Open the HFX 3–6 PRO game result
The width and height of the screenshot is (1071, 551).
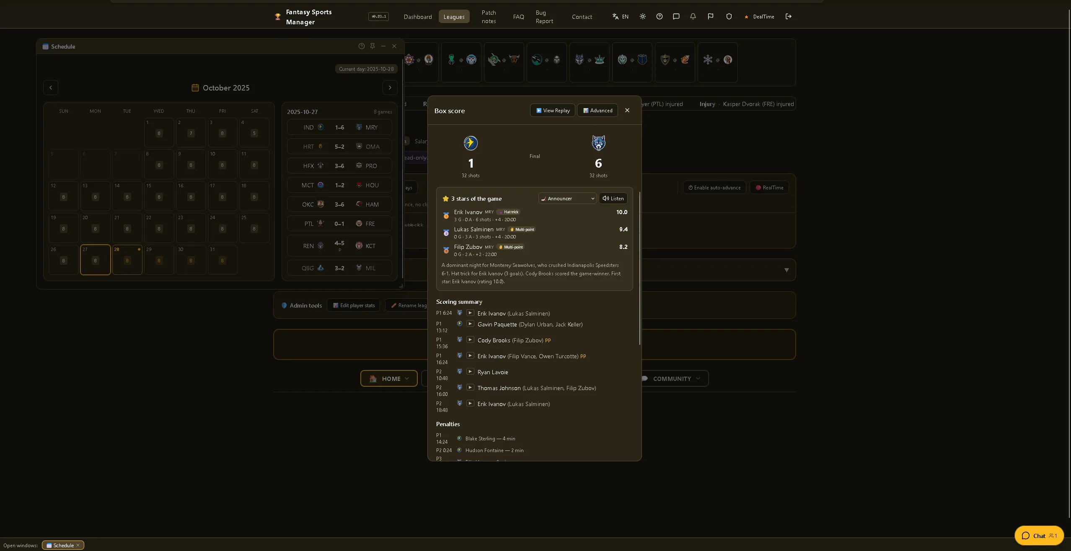tap(339, 166)
